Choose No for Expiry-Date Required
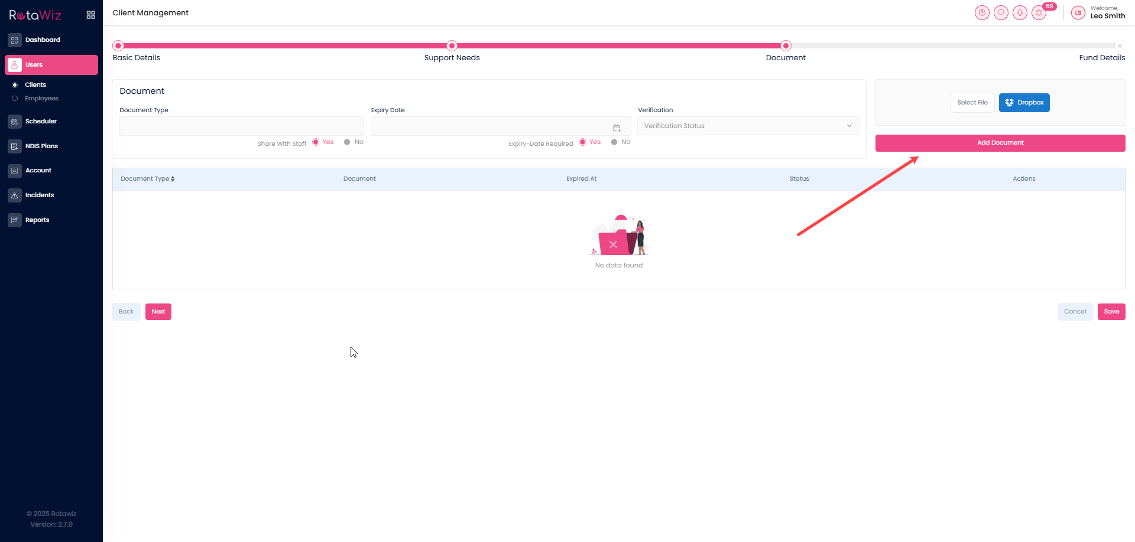 click(x=615, y=142)
